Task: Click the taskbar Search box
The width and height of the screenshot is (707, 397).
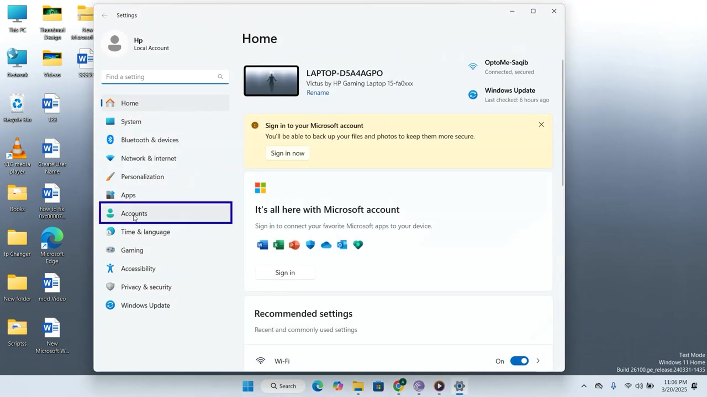Action: click(x=283, y=386)
